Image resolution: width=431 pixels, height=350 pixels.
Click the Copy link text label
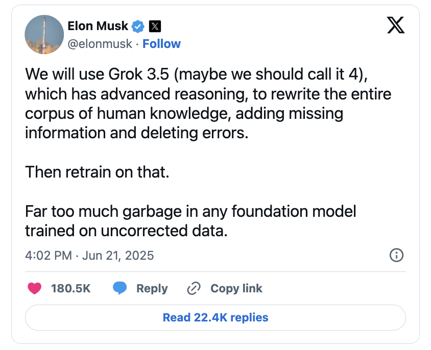236,288
